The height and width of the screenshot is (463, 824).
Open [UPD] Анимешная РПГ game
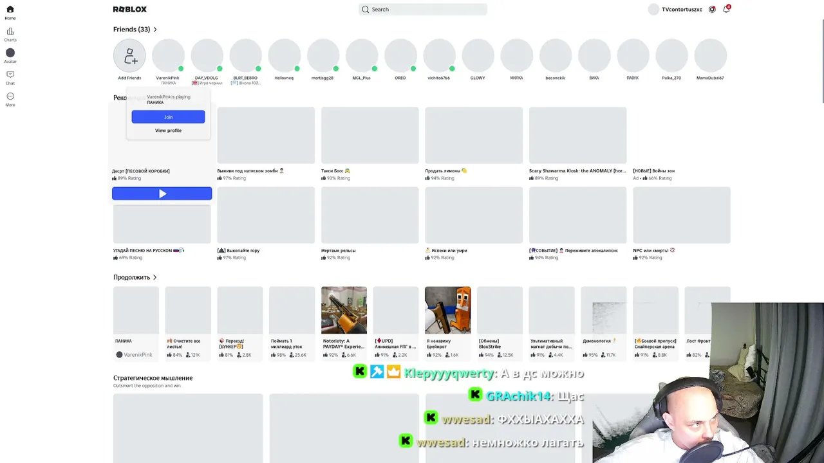pos(396,322)
